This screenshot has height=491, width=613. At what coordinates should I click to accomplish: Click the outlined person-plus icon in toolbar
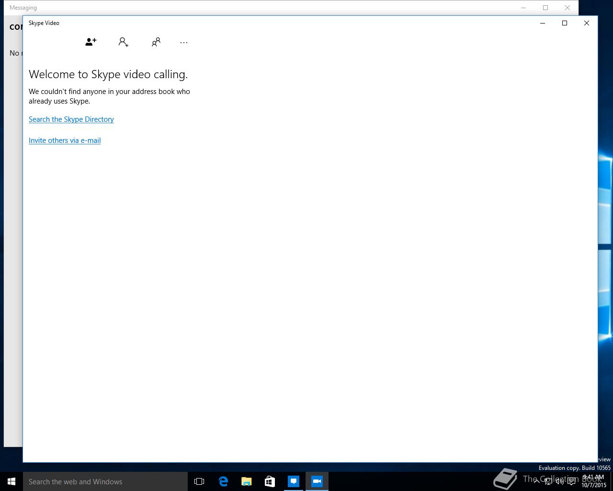(x=124, y=42)
